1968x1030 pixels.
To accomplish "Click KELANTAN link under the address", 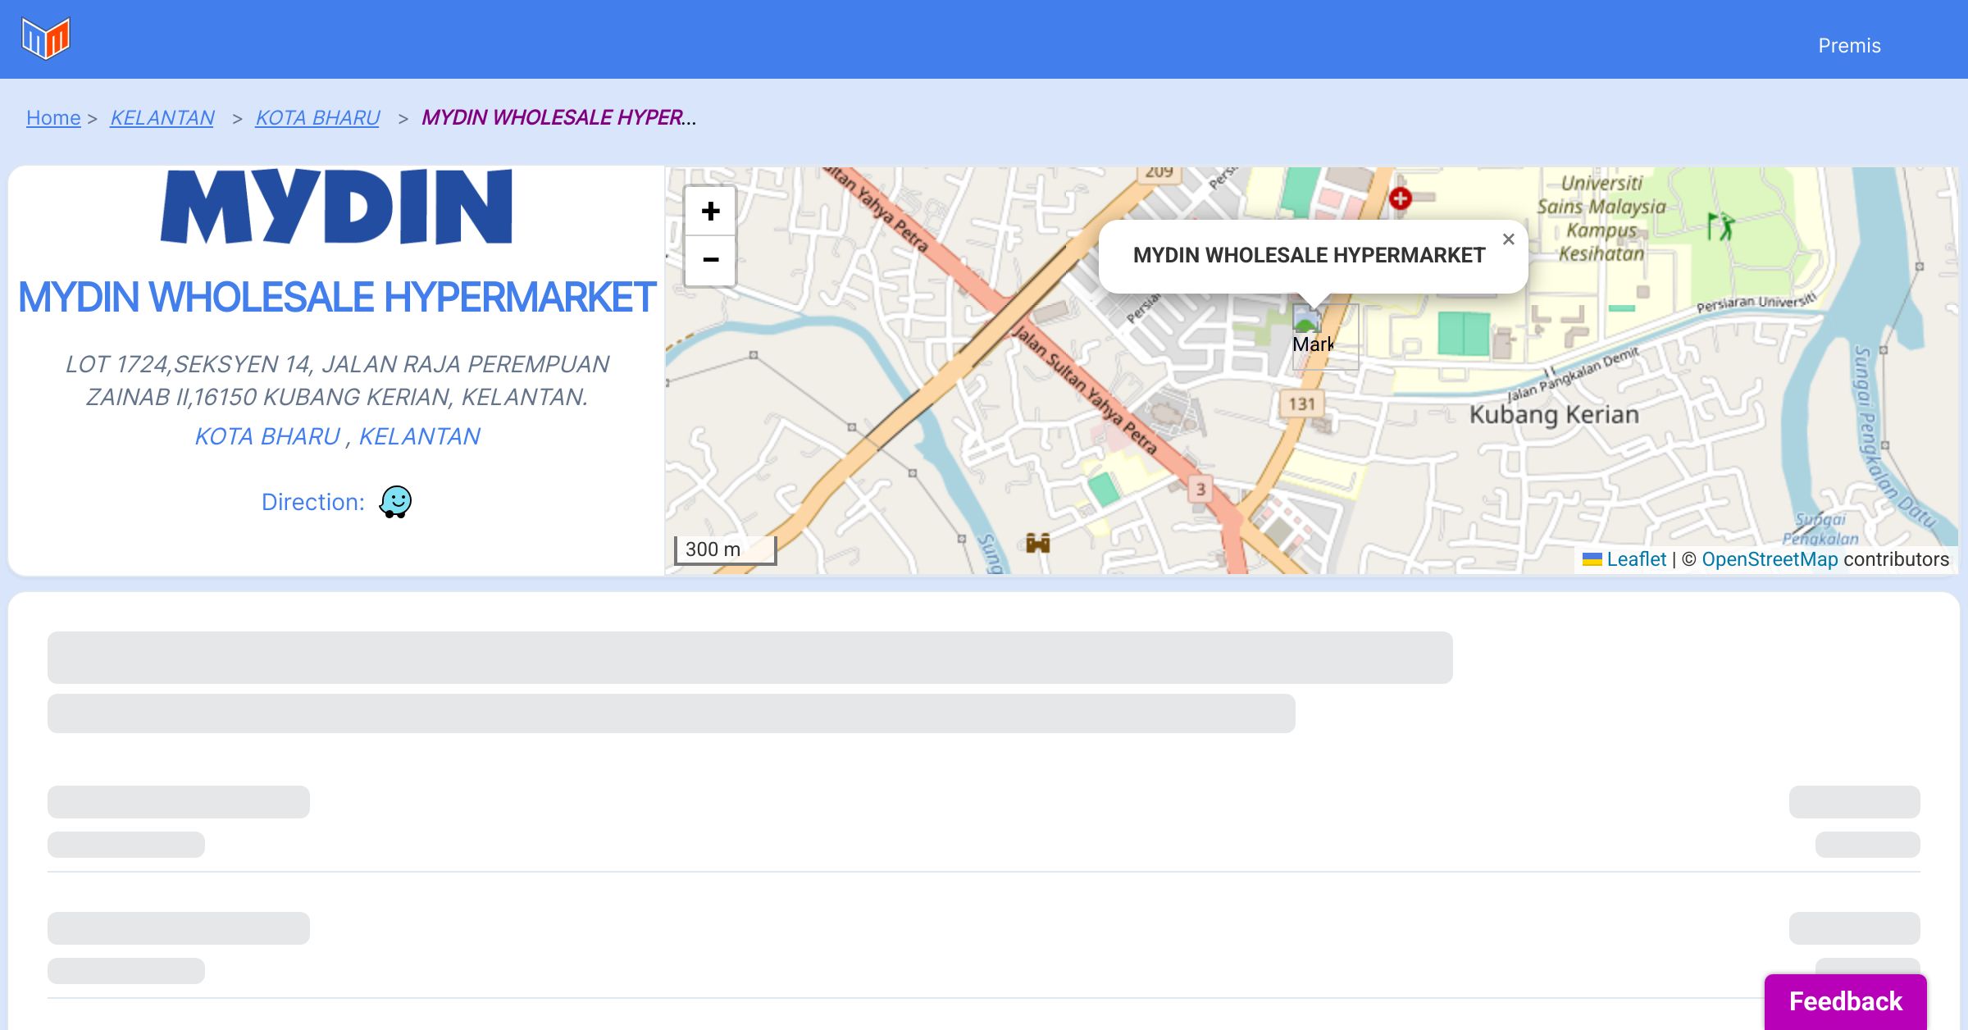I will [x=419, y=436].
